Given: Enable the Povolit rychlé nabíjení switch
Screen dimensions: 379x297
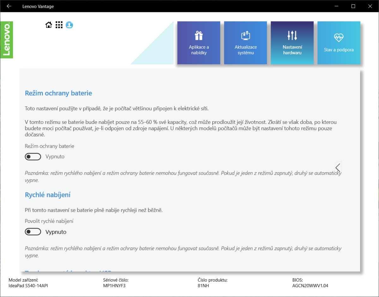Looking at the screenshot, I should coord(33,232).
